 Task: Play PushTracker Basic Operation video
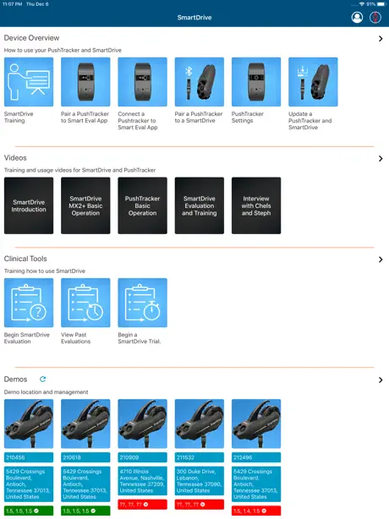pos(142,205)
